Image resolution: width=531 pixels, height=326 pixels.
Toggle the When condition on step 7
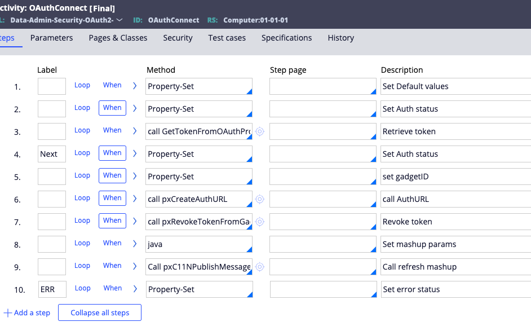pos(112,221)
